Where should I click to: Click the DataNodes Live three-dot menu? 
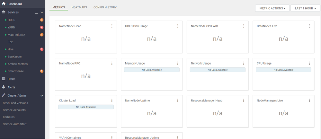[x=309, y=26]
